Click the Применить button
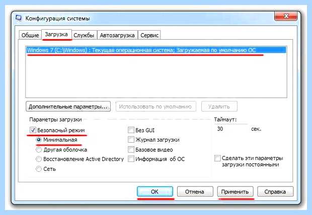Image resolution: width=312 pixels, height=215 pixels. point(235,191)
